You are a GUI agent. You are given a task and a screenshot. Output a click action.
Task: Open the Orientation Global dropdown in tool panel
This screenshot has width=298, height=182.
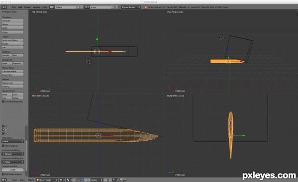point(13,141)
